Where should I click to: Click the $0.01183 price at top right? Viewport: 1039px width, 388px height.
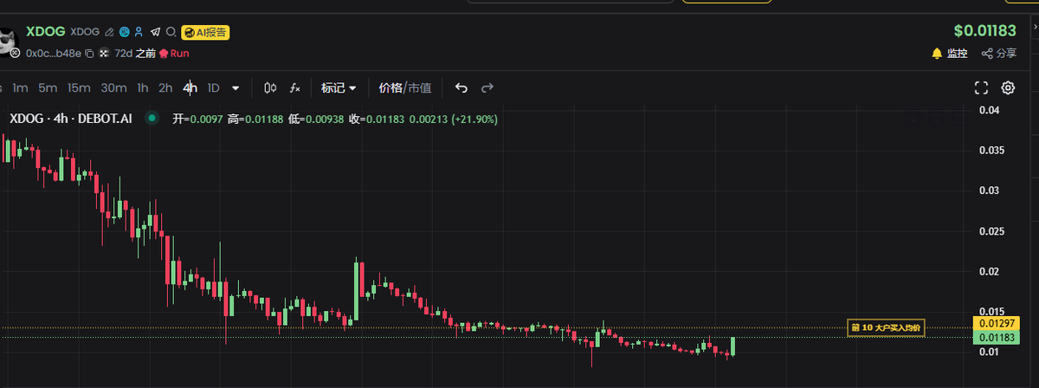[985, 31]
